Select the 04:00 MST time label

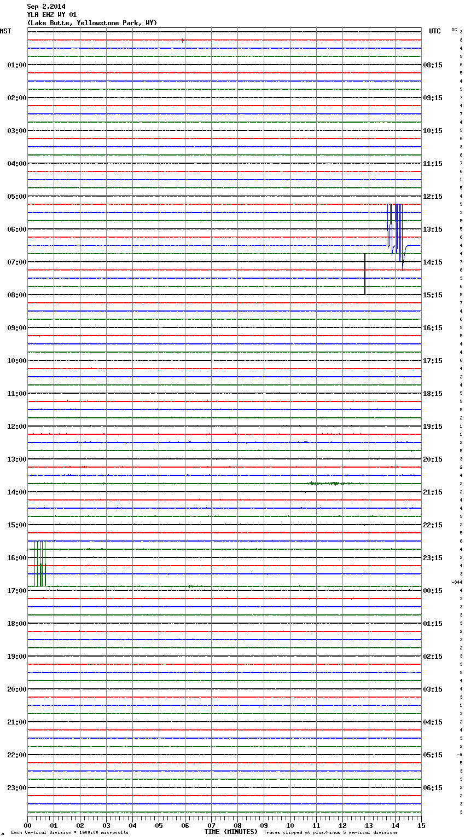tap(17, 164)
